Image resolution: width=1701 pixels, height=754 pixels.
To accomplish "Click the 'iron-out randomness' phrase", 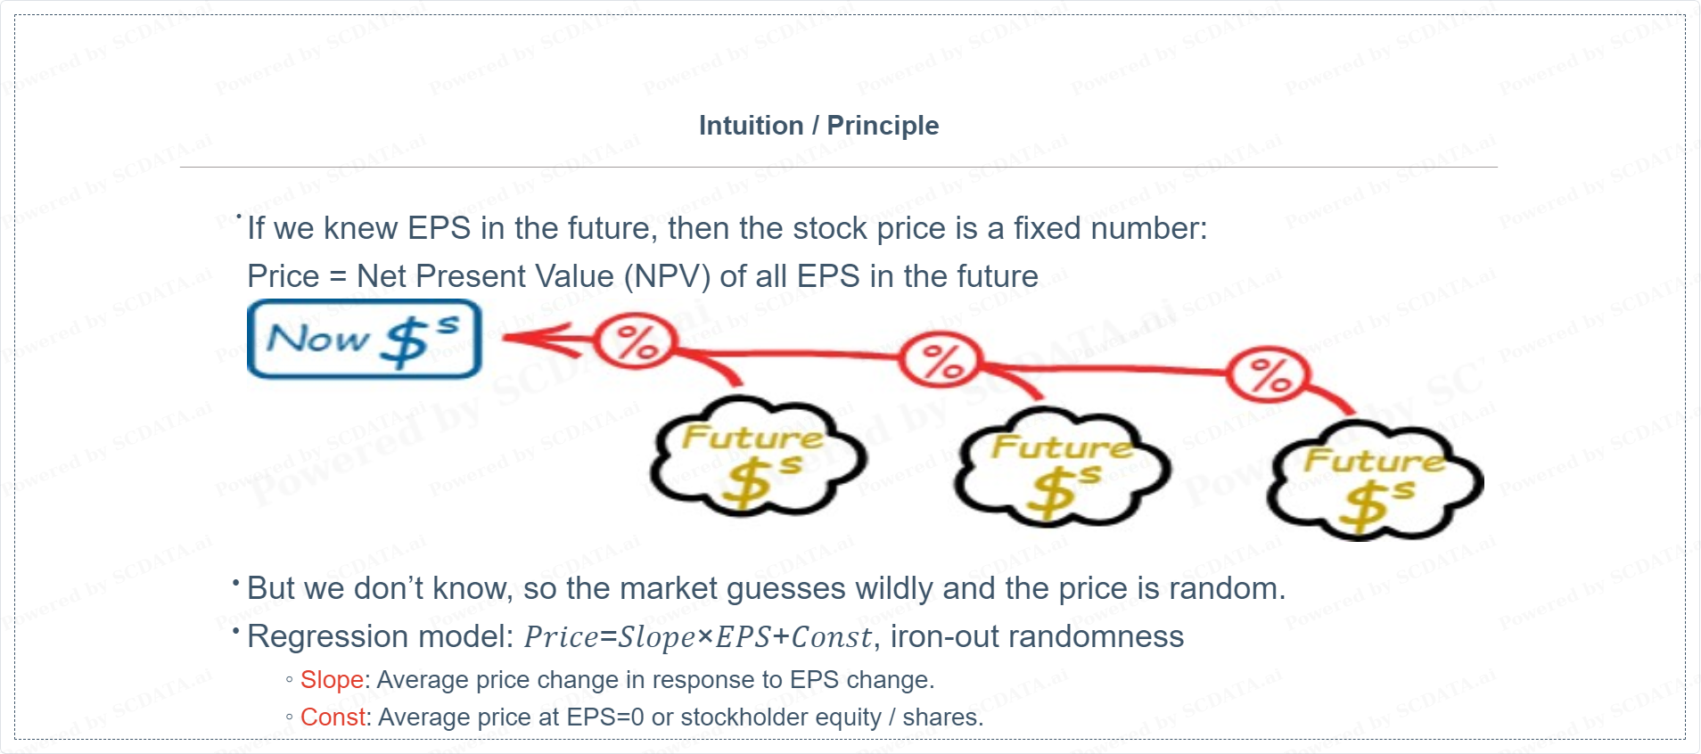I will point(1037,636).
